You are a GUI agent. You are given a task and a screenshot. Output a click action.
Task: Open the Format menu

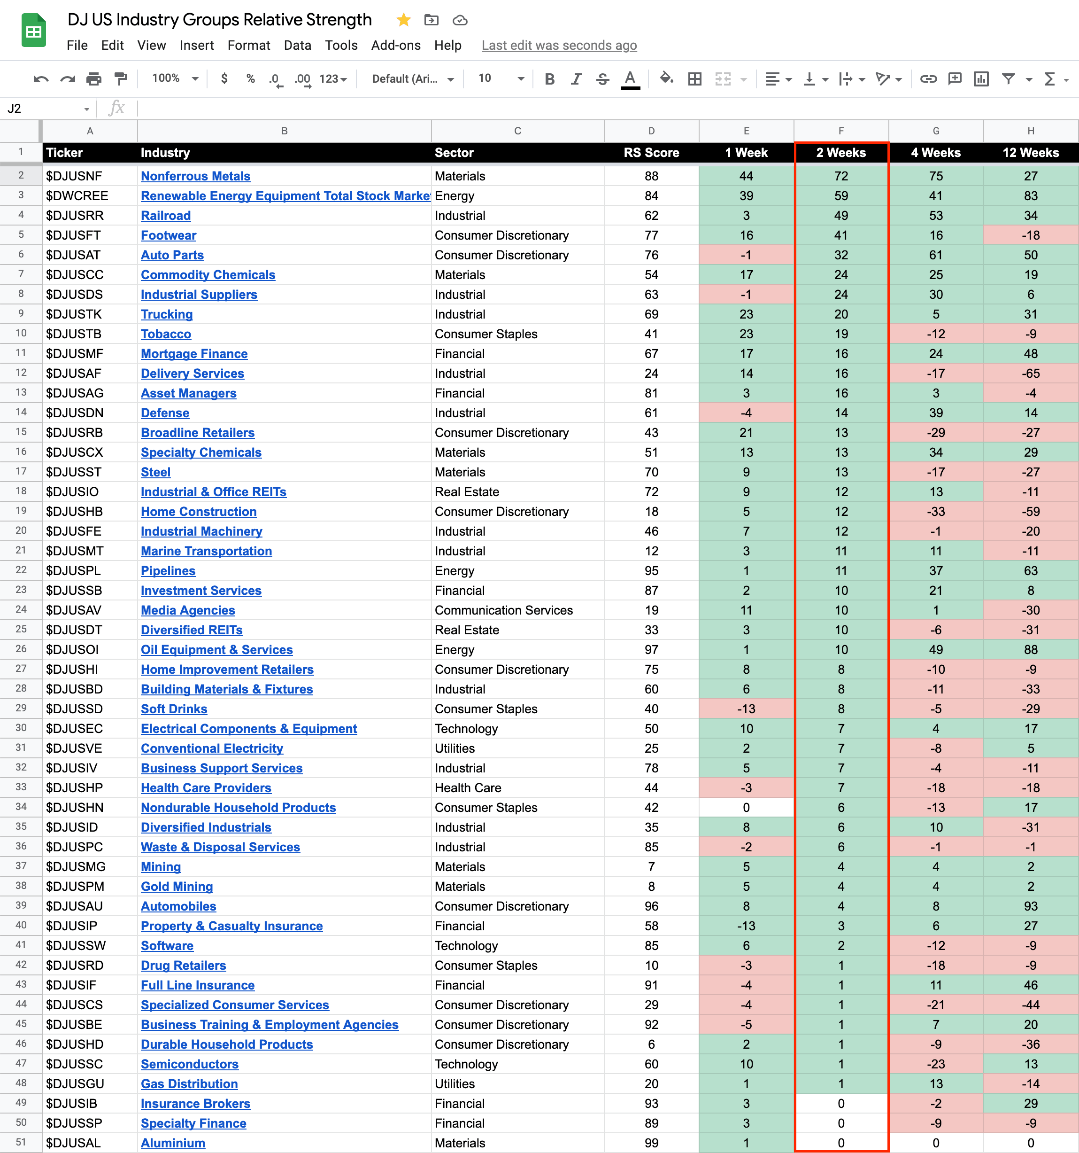click(x=248, y=45)
